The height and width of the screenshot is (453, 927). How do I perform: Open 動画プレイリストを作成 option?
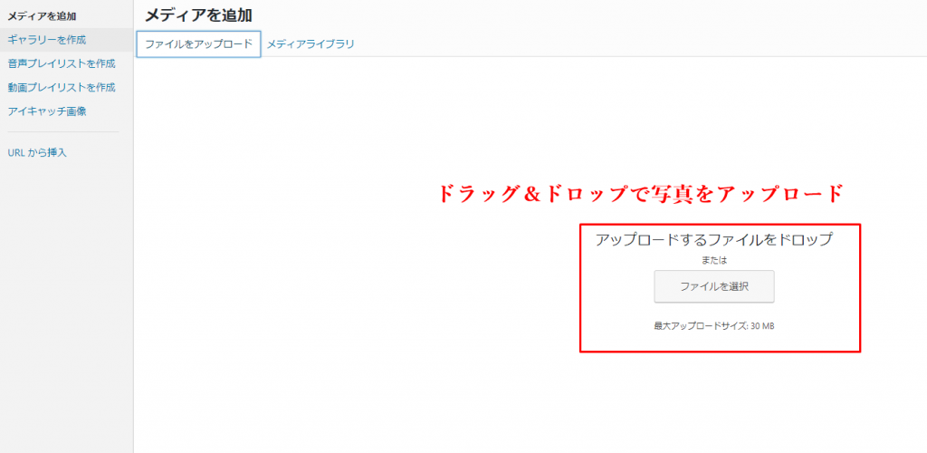62,88
